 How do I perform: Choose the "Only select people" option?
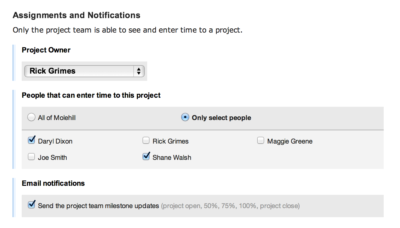pyautogui.click(x=185, y=117)
